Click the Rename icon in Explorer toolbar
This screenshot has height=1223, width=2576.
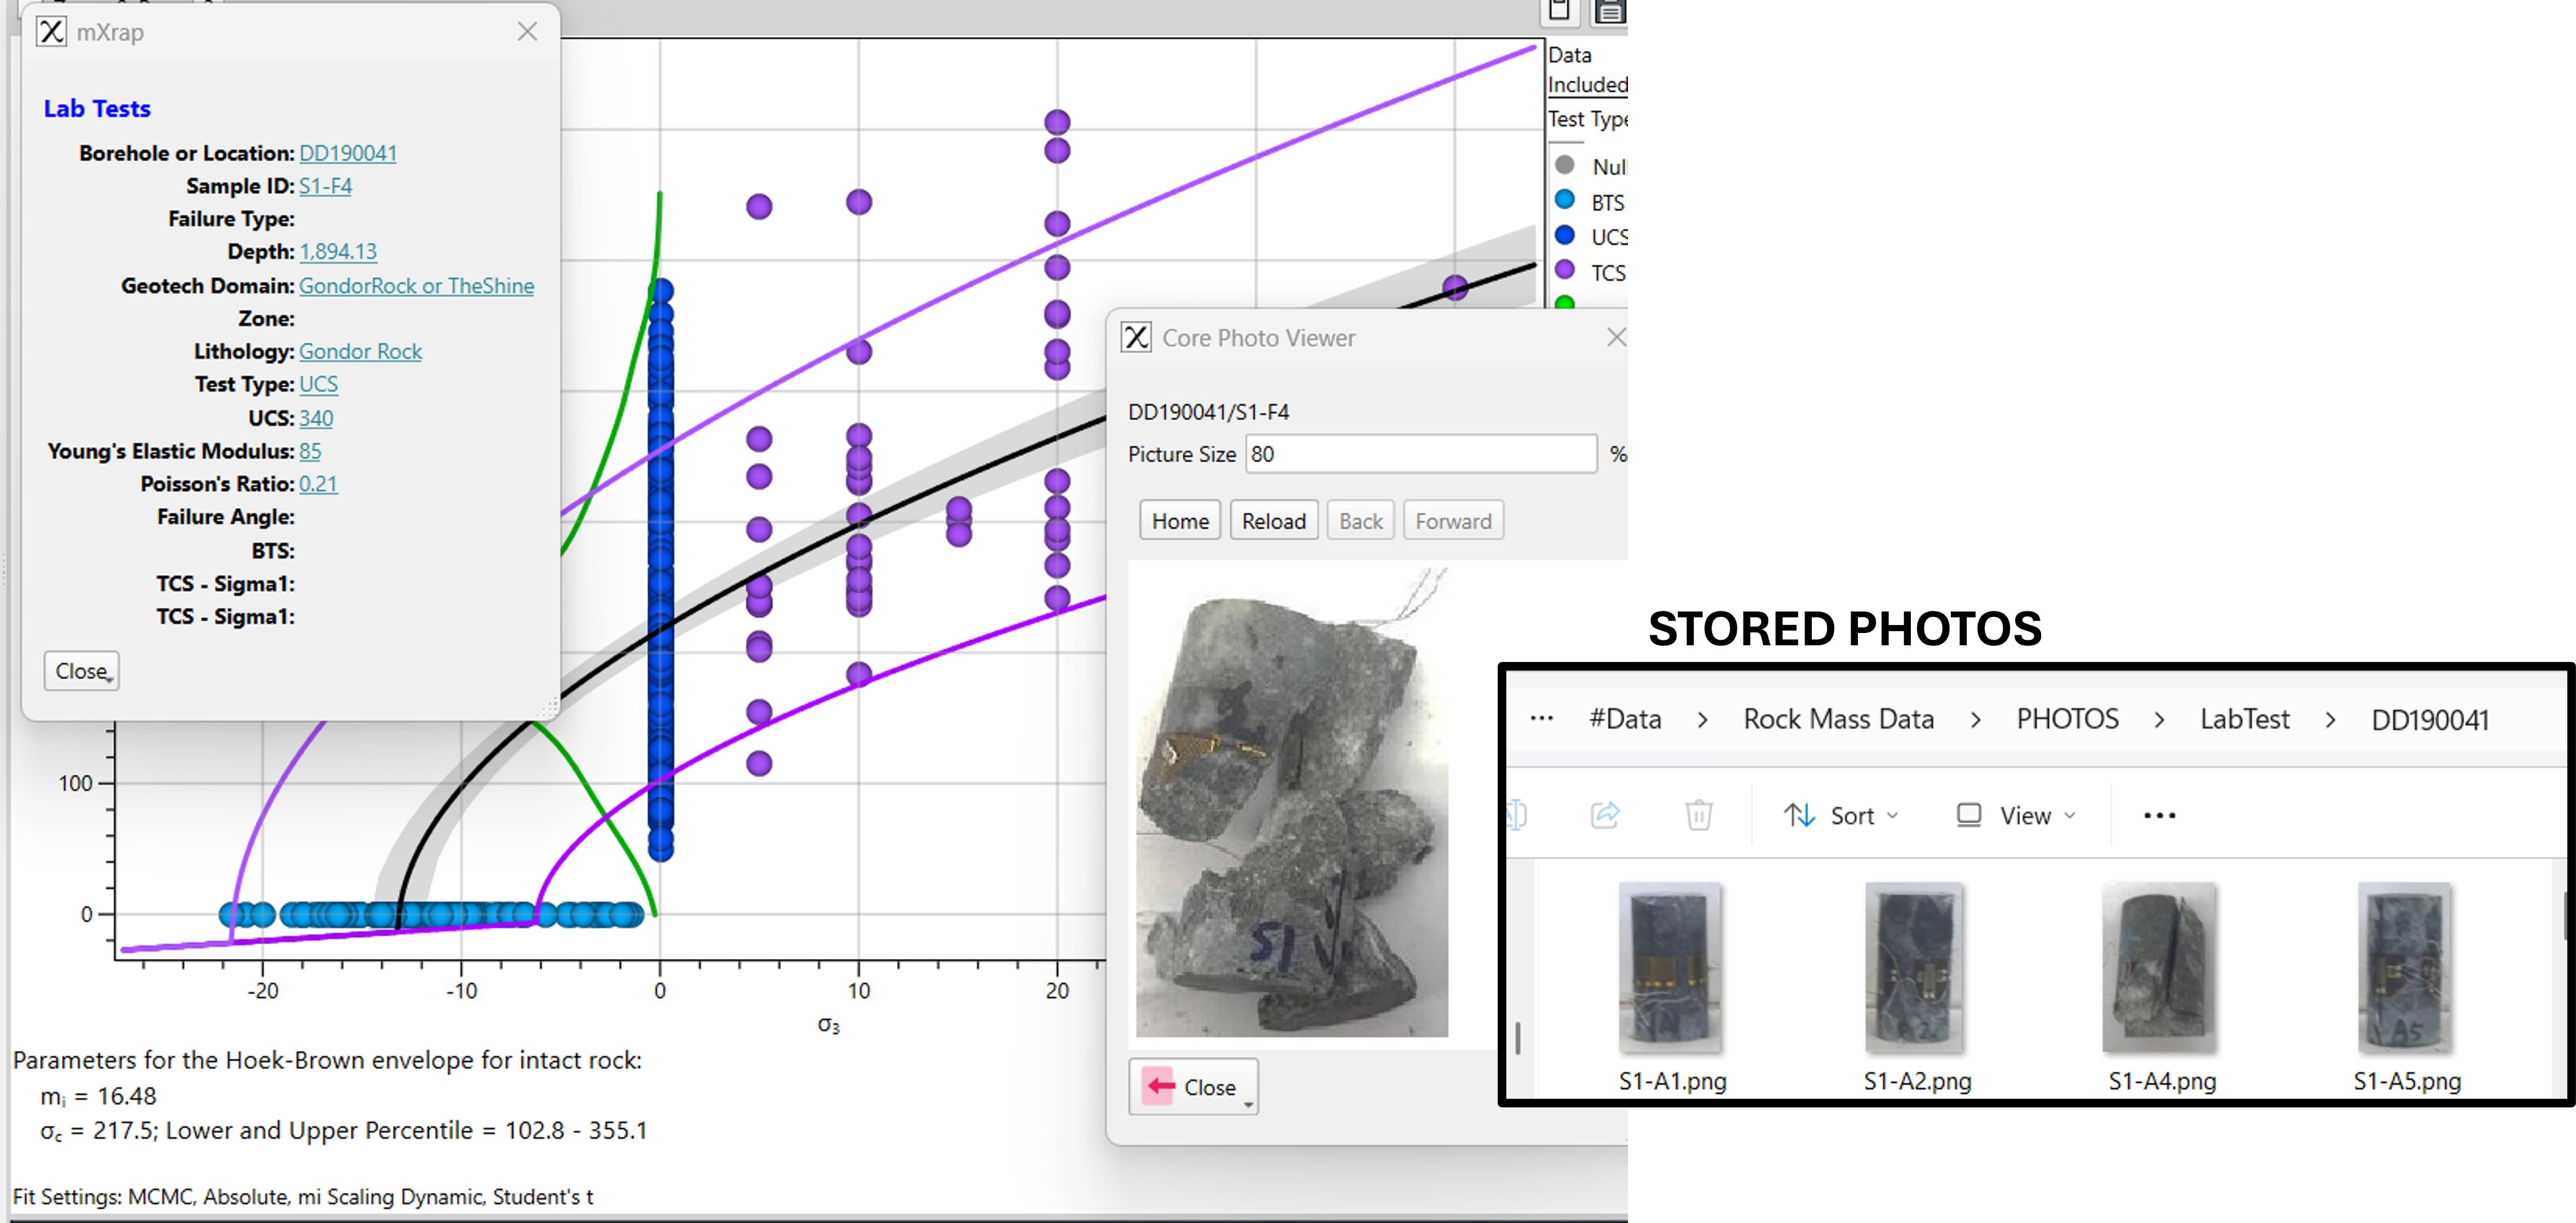1516,815
